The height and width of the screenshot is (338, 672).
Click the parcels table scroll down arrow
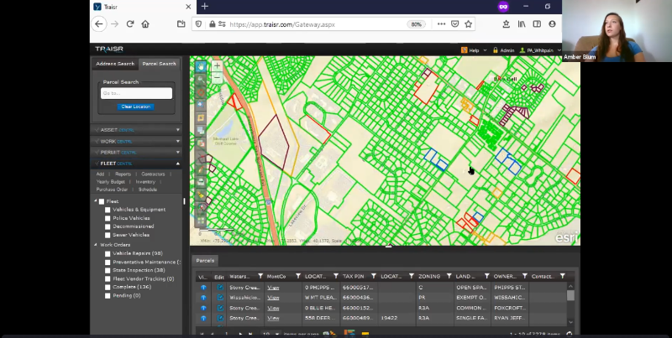pos(570,322)
